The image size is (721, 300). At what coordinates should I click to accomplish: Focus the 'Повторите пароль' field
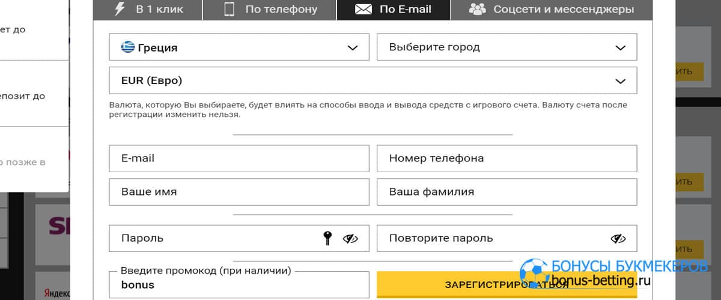507,238
